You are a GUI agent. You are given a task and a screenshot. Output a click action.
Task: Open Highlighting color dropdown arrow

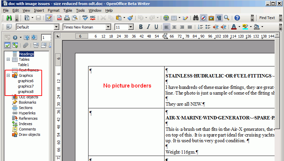pos(251,27)
